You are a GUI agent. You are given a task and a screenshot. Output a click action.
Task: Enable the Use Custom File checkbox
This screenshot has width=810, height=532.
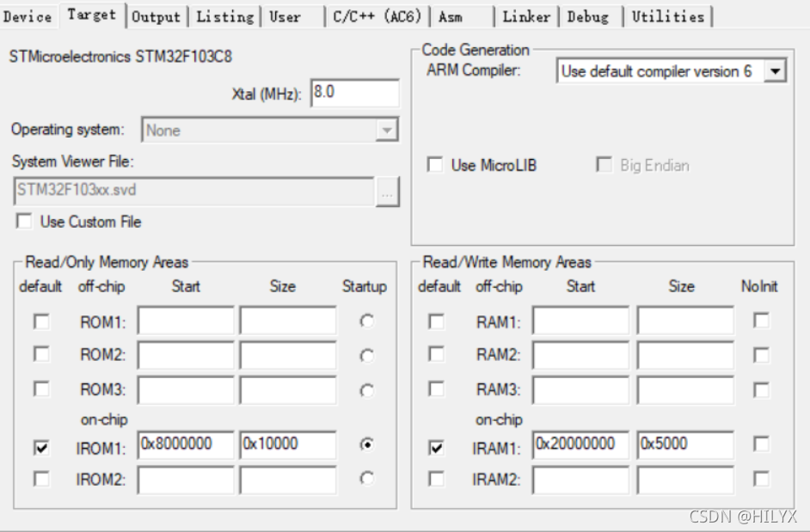[24, 221]
